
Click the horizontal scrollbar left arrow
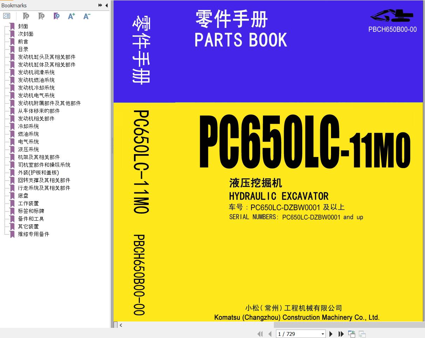point(121,325)
